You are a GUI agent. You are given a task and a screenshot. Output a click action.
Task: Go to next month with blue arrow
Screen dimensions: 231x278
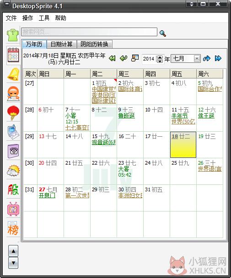pyautogui.click(x=207, y=58)
